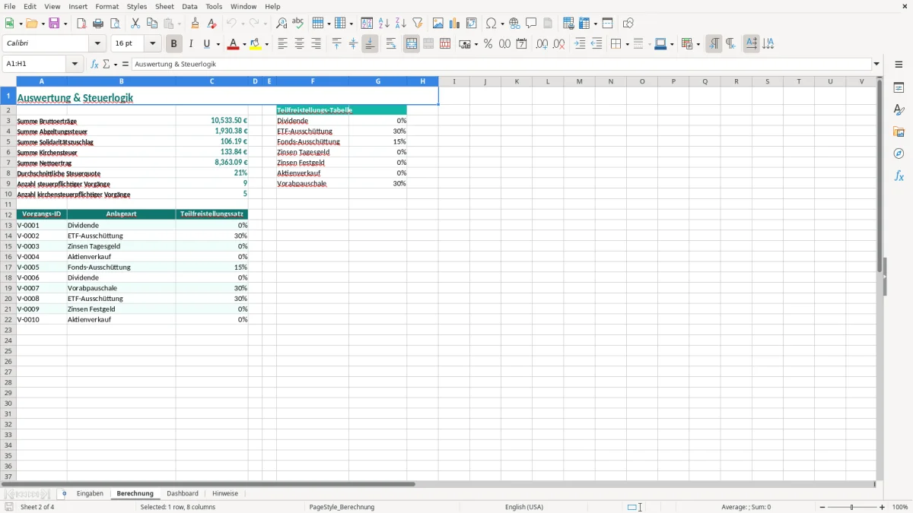Image resolution: width=913 pixels, height=513 pixels.
Task: Open the Sheet menu
Action: click(x=164, y=6)
